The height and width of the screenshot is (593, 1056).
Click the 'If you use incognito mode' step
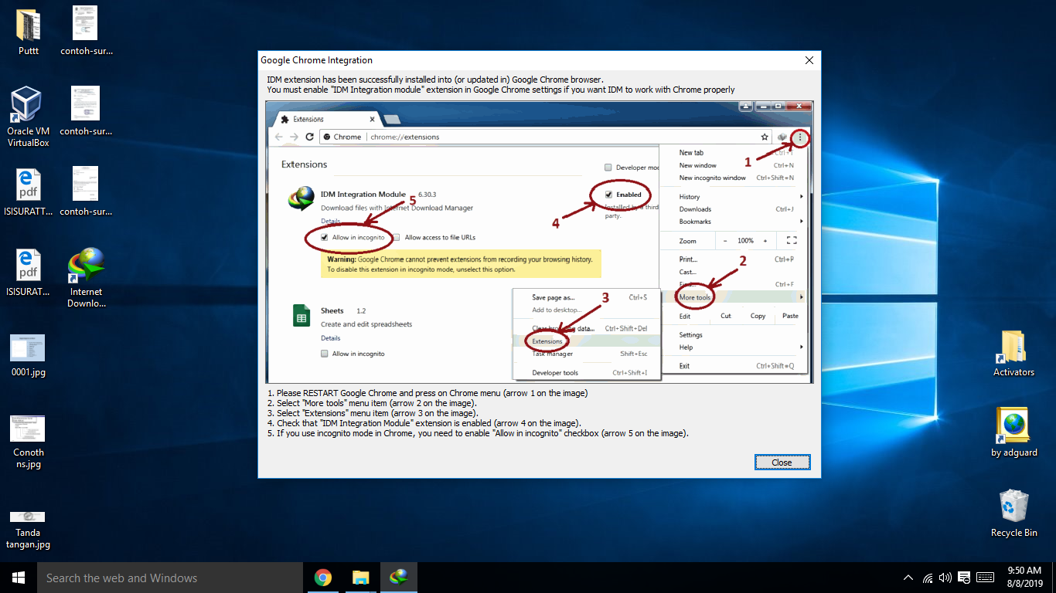tap(478, 433)
